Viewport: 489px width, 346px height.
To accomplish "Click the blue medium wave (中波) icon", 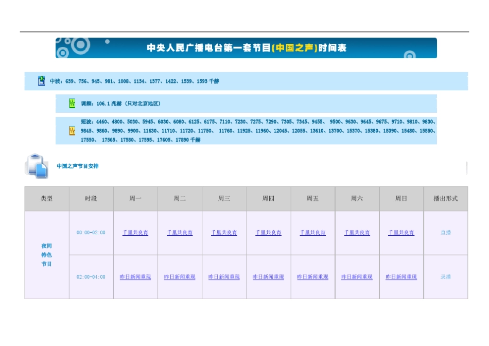I will 41,81.
